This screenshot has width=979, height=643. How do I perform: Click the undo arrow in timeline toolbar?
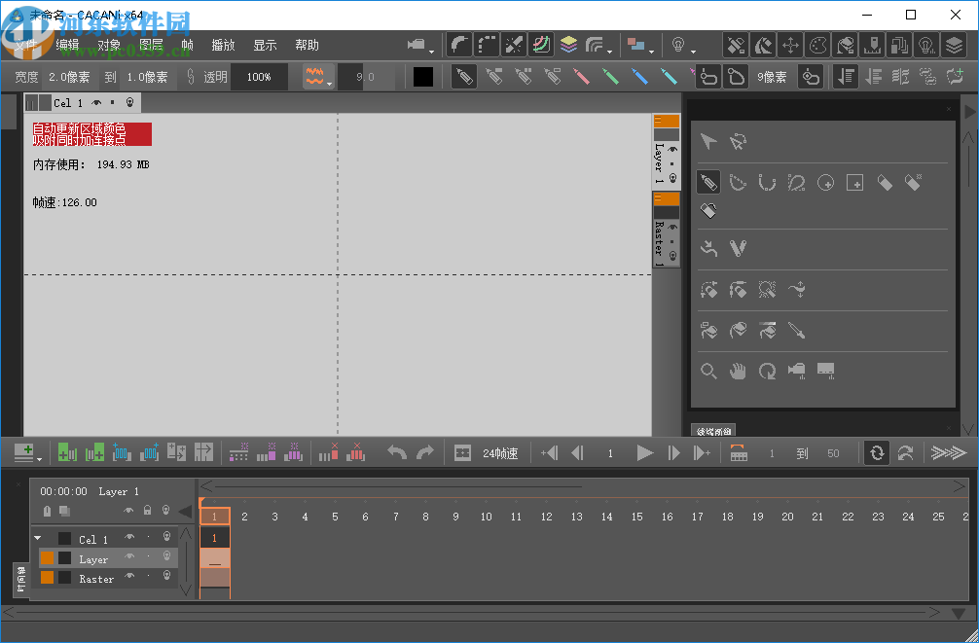coord(396,452)
